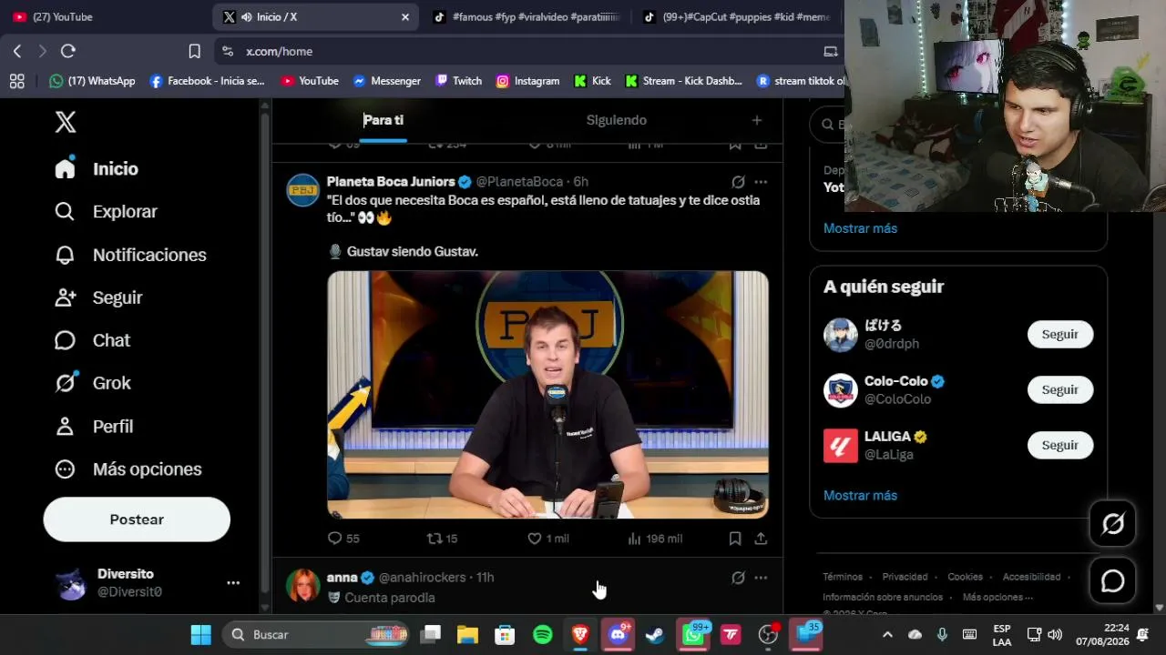Open Spotify from the taskbar
This screenshot has height=655, width=1166.
pyautogui.click(x=543, y=635)
